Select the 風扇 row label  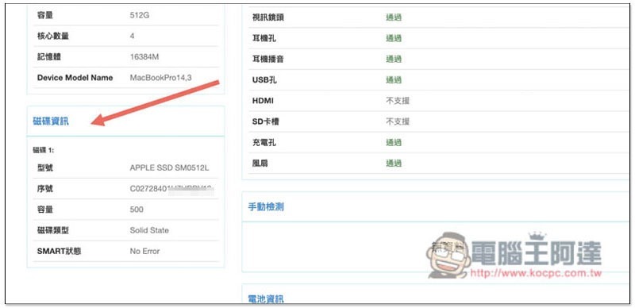260,164
